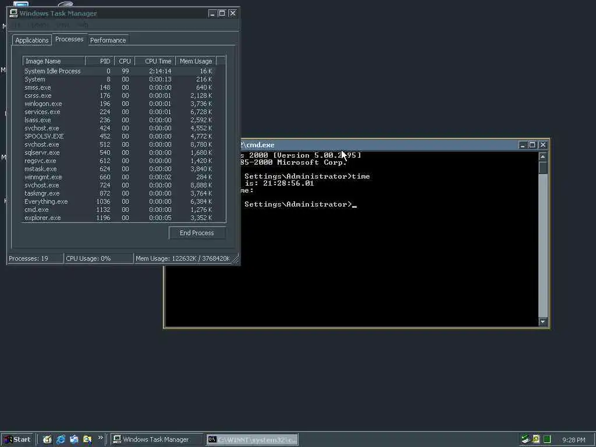Viewport: 596px width, 447px height.
Task: Maximize the cmd.exe window
Action: [x=532, y=145]
